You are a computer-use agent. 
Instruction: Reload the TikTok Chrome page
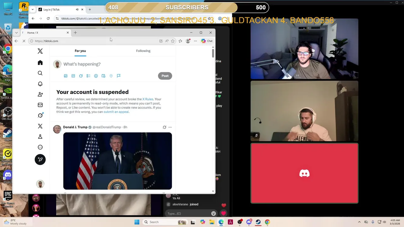48,19
